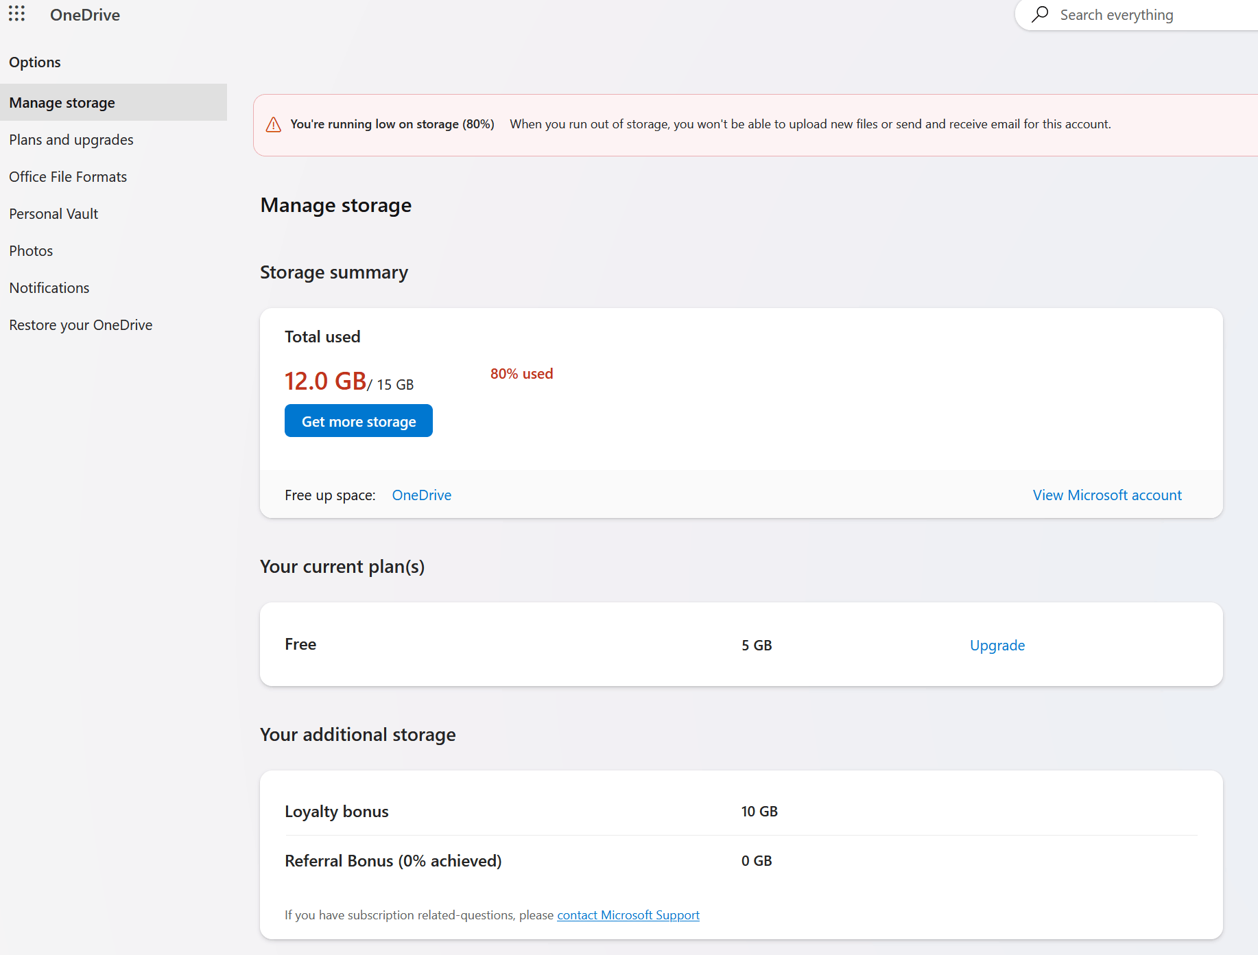Open the app launcher grid icon

[x=17, y=14]
